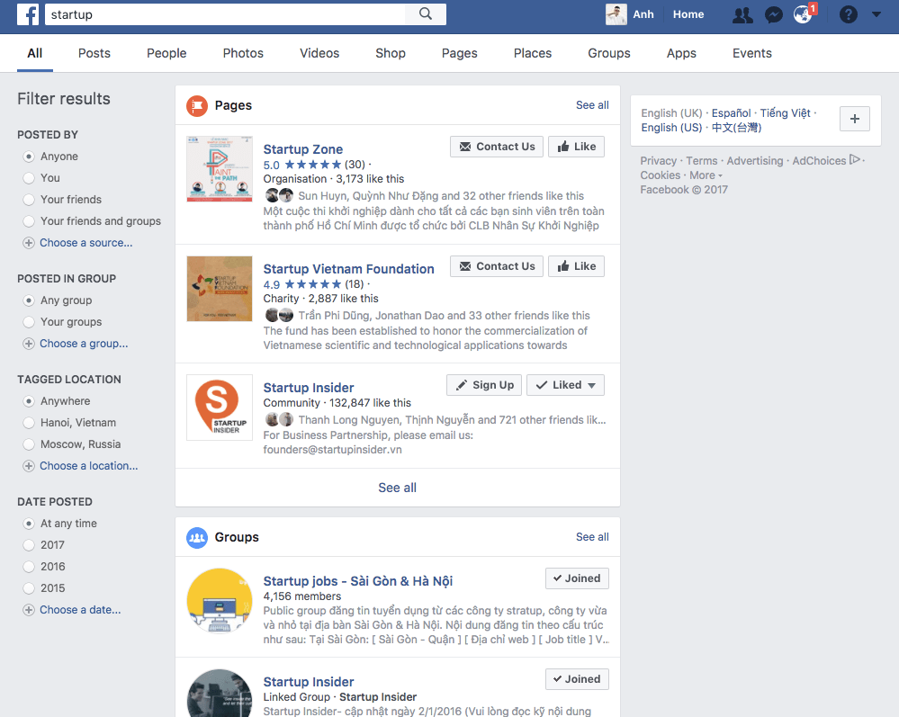Click into the search field with 'startup'
This screenshot has width=899, height=717.
pyautogui.click(x=225, y=14)
